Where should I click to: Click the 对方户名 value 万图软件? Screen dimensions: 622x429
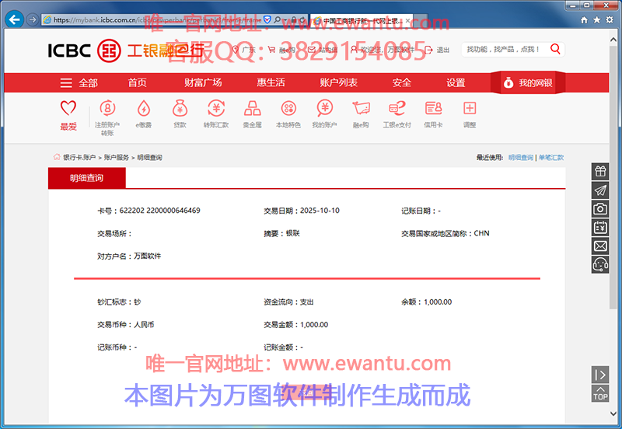pos(148,256)
